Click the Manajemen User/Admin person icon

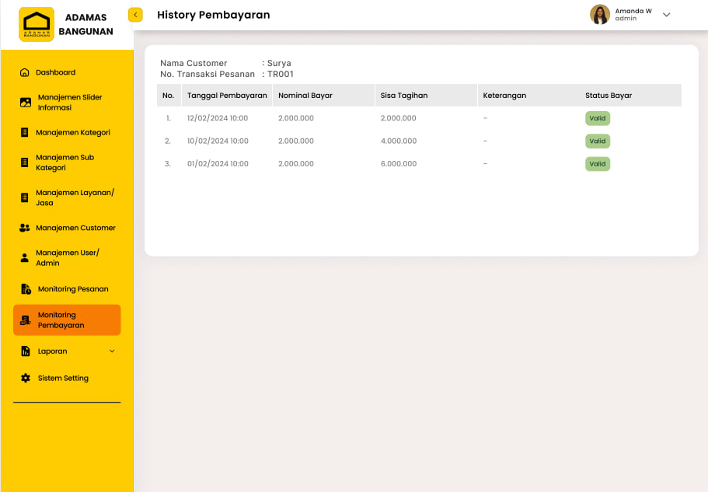(x=25, y=258)
